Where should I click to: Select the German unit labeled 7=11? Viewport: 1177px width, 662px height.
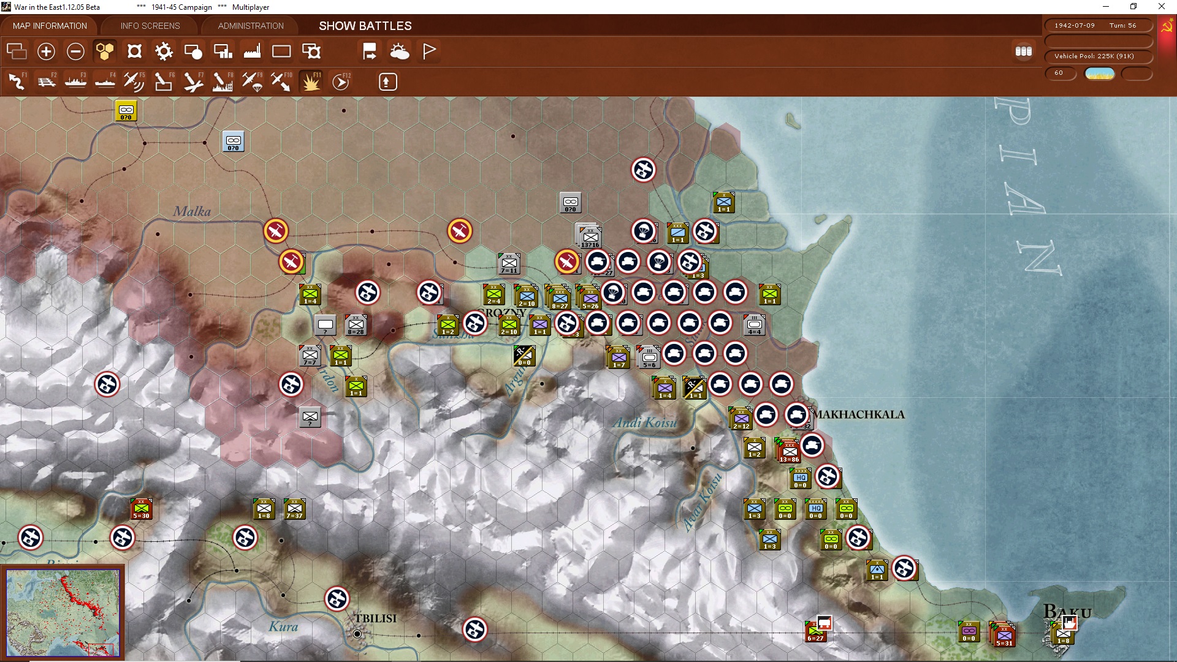point(509,264)
